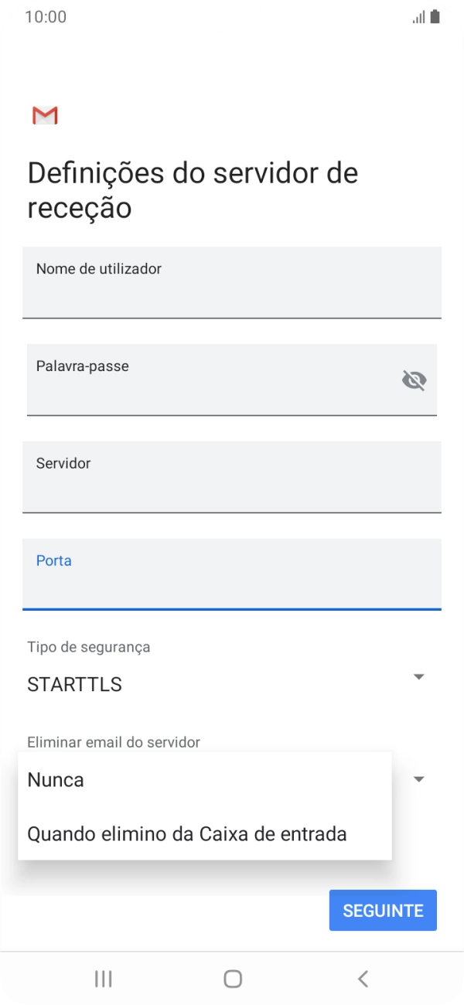
Task: Open recent apps from the navigation bar
Action: pos(102,977)
